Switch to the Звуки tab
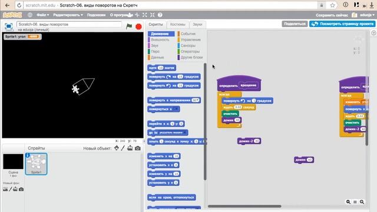377x212 pixels. (197, 24)
